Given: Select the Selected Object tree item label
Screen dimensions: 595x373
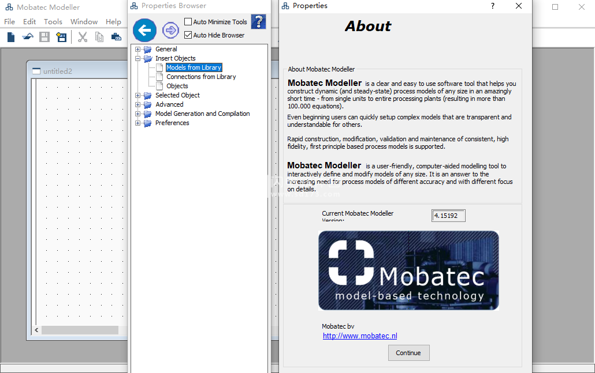Looking at the screenshot, I should pos(177,96).
